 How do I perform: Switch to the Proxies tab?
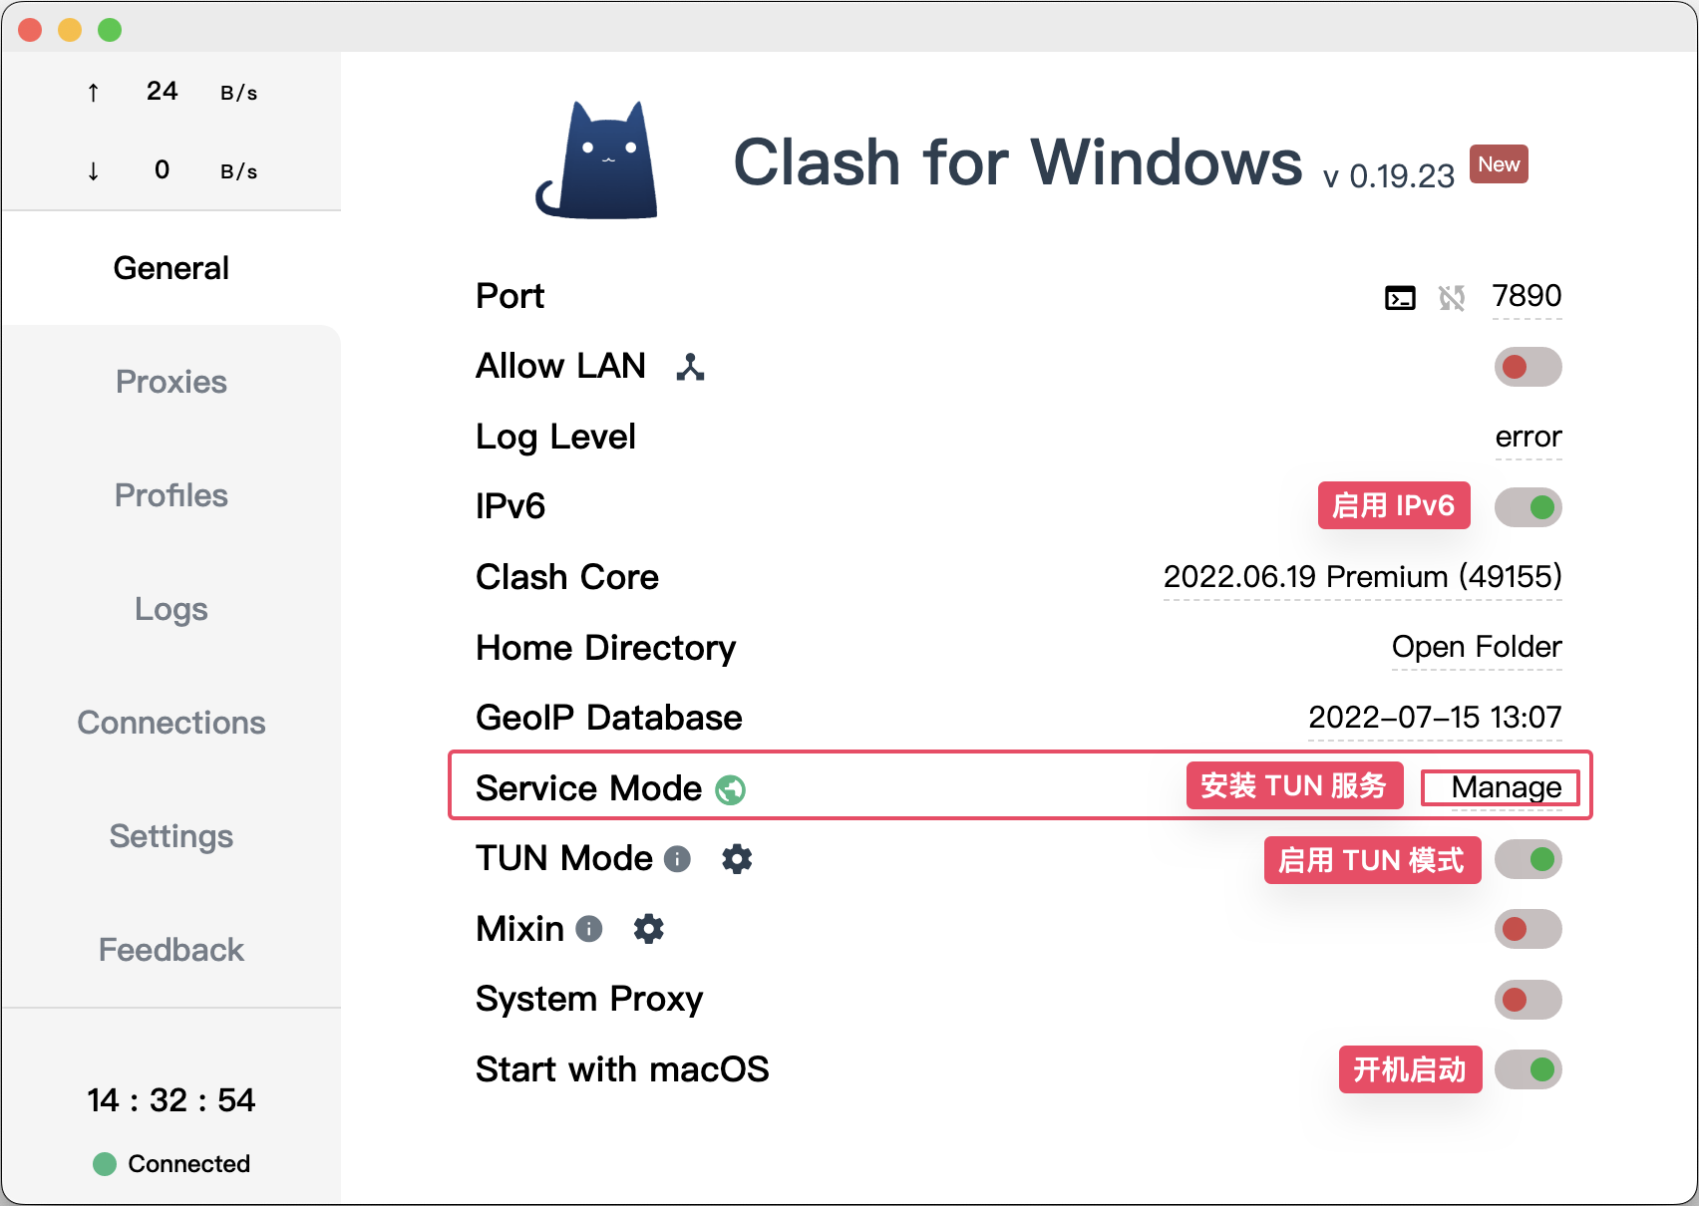[171, 382]
